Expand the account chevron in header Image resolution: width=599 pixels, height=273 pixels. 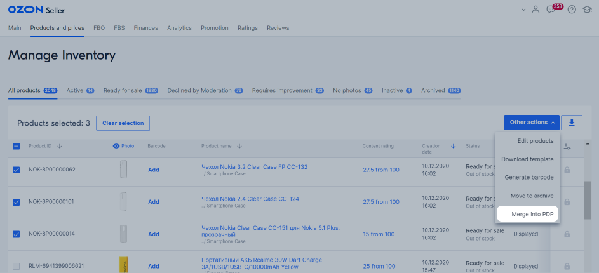(523, 10)
